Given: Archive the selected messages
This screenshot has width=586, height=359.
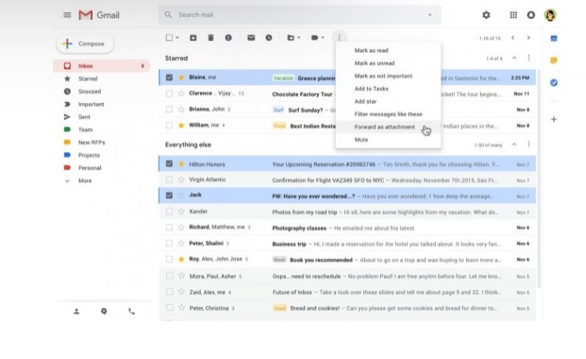Looking at the screenshot, I should (x=193, y=37).
